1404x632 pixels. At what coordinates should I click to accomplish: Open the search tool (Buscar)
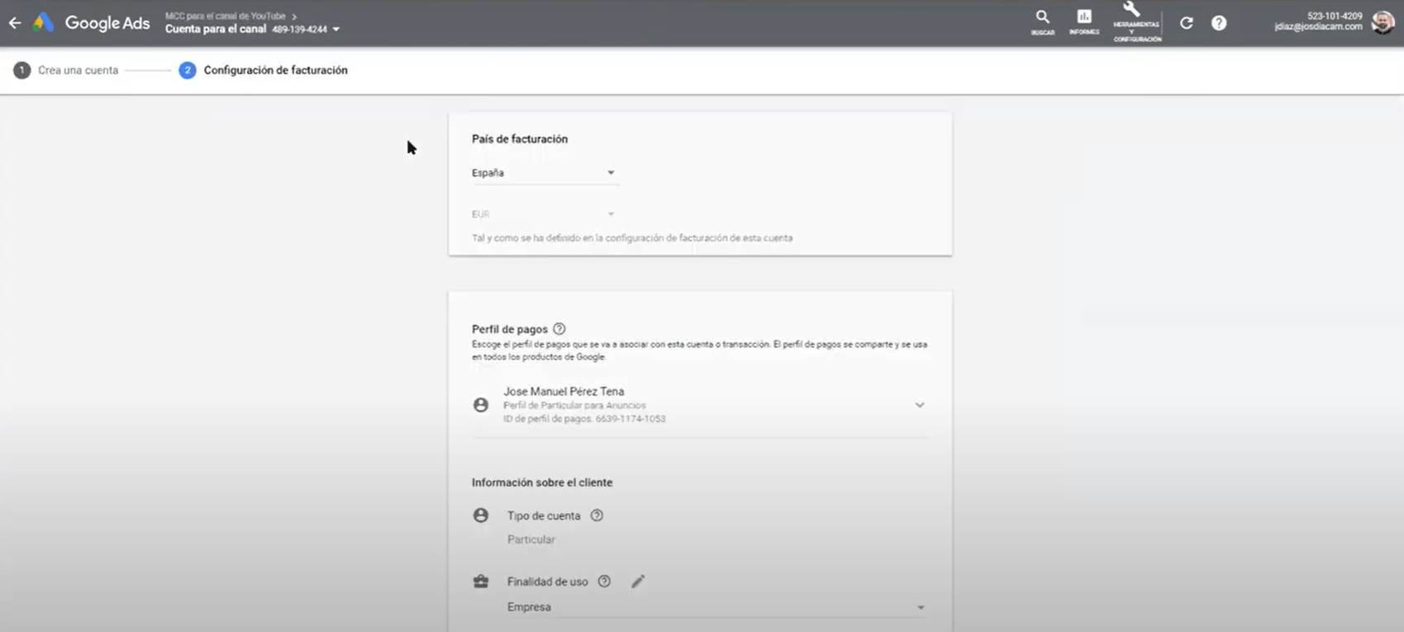click(x=1043, y=22)
